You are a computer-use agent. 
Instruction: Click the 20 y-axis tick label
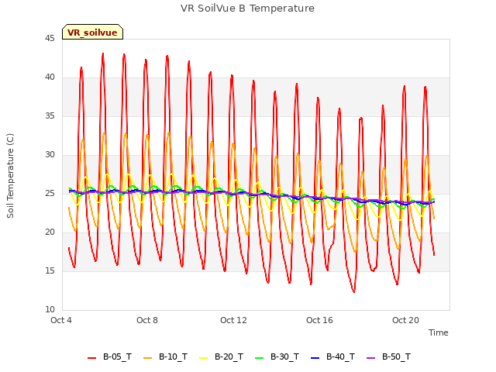point(50,232)
